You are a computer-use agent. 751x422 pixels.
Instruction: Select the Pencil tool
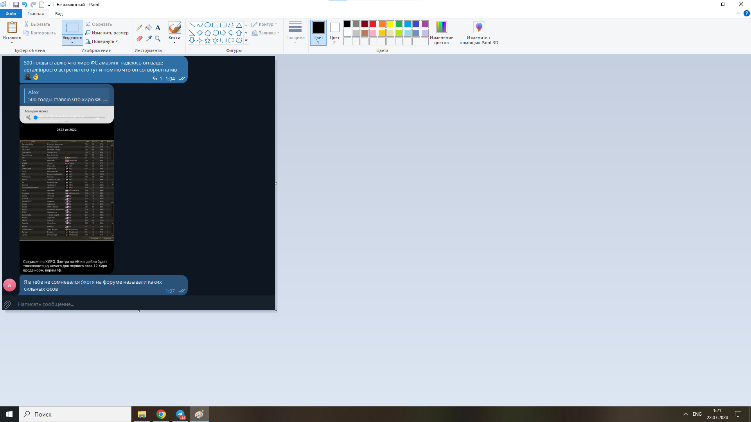140,28
